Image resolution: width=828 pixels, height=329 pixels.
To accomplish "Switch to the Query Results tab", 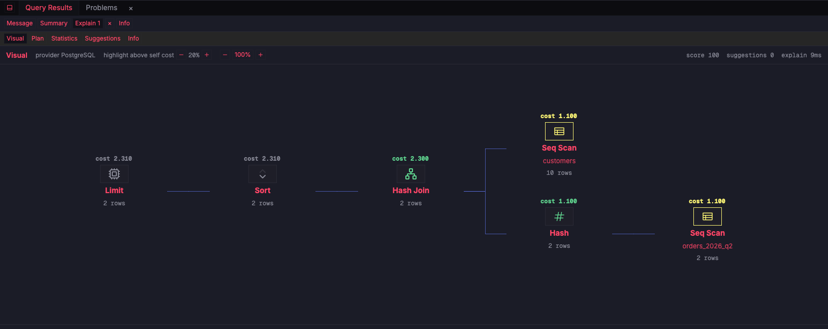I will tap(49, 8).
